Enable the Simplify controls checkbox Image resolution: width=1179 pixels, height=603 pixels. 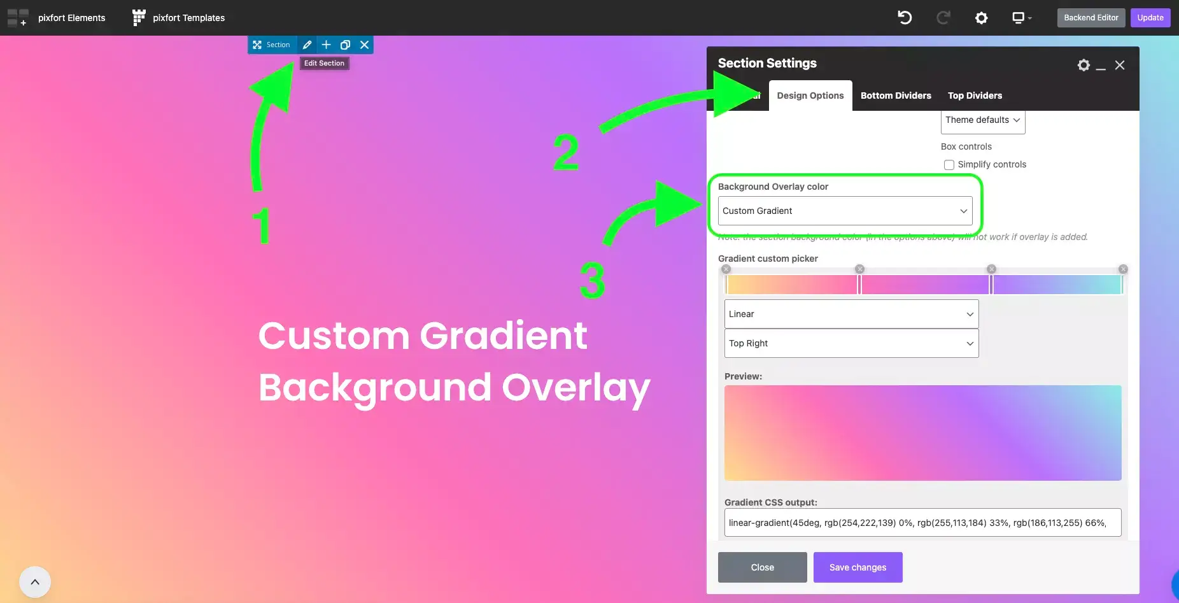pyautogui.click(x=949, y=165)
